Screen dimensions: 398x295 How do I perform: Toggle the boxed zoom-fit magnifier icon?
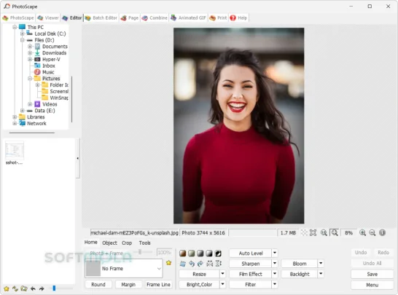[x=335, y=232]
